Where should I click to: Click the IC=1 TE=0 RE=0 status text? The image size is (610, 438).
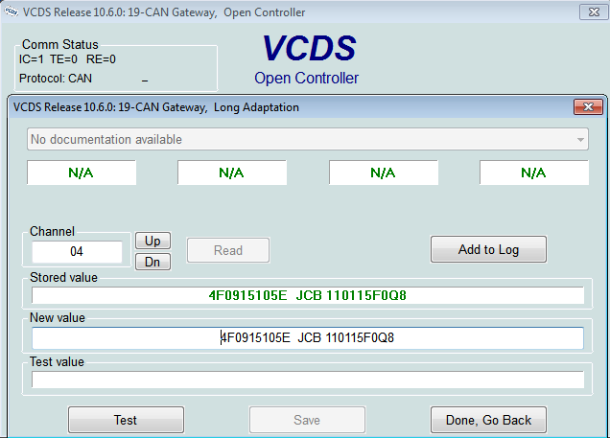(x=67, y=59)
